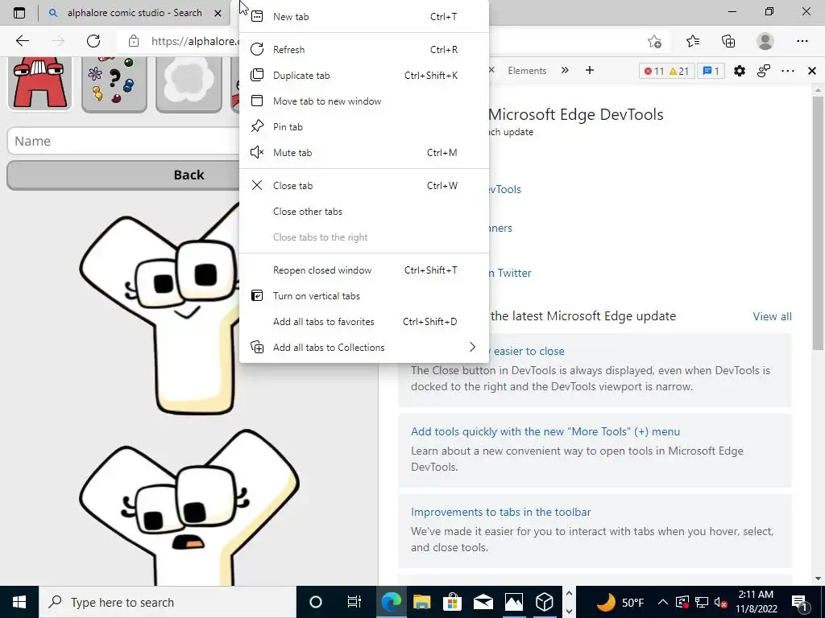Image resolution: width=825 pixels, height=618 pixels.
Task: Click the Back button
Action: tap(124, 175)
